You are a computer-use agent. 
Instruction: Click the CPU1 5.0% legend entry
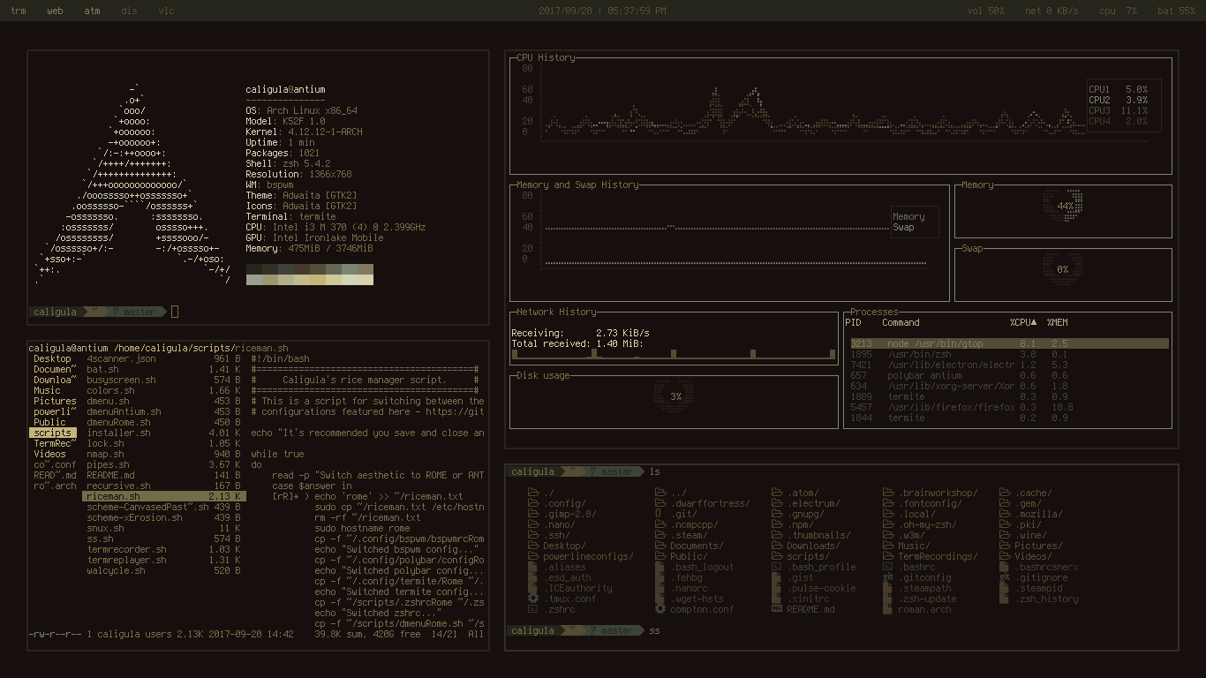(x=1118, y=89)
